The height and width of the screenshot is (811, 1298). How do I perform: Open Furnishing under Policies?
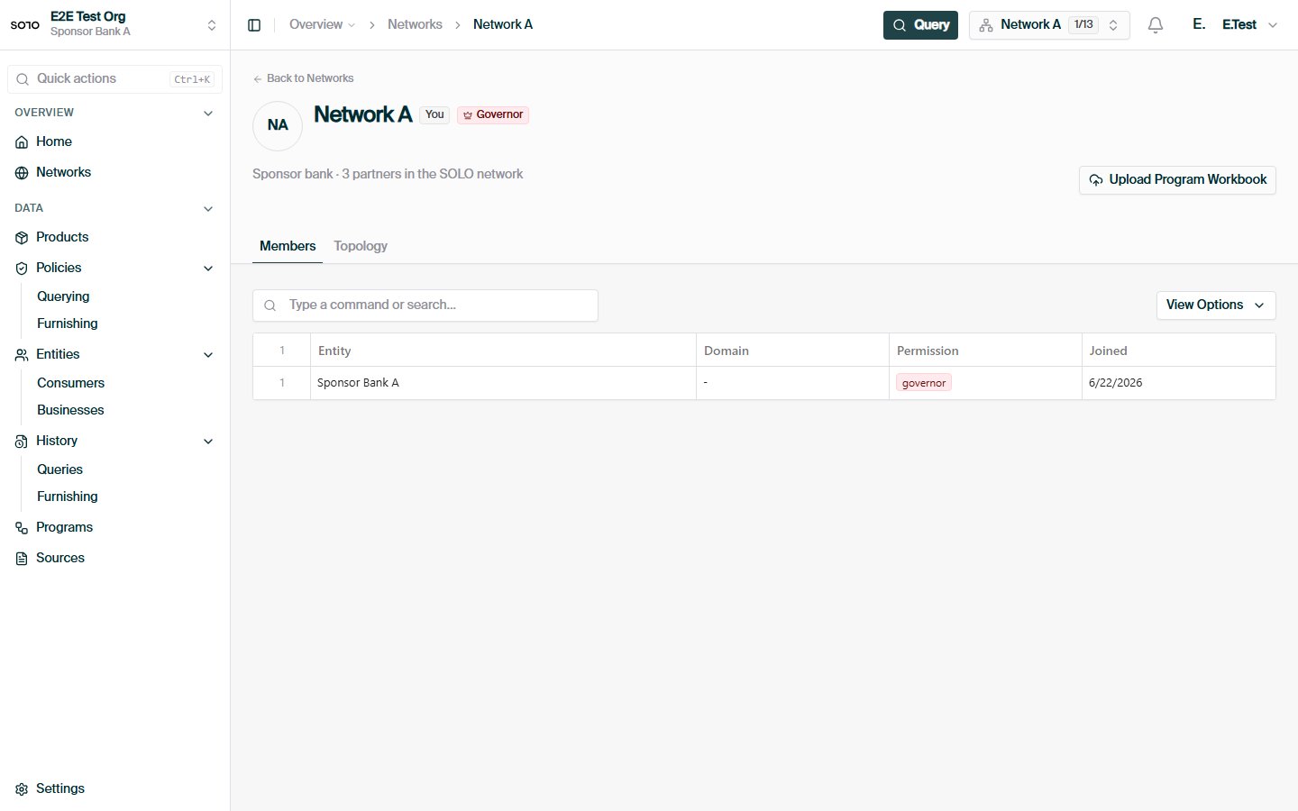[68, 323]
